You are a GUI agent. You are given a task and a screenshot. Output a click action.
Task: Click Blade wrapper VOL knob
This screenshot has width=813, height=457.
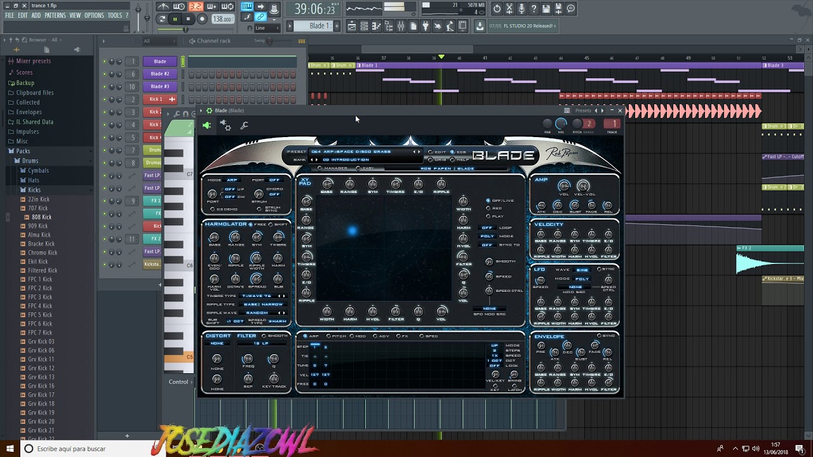(x=561, y=124)
